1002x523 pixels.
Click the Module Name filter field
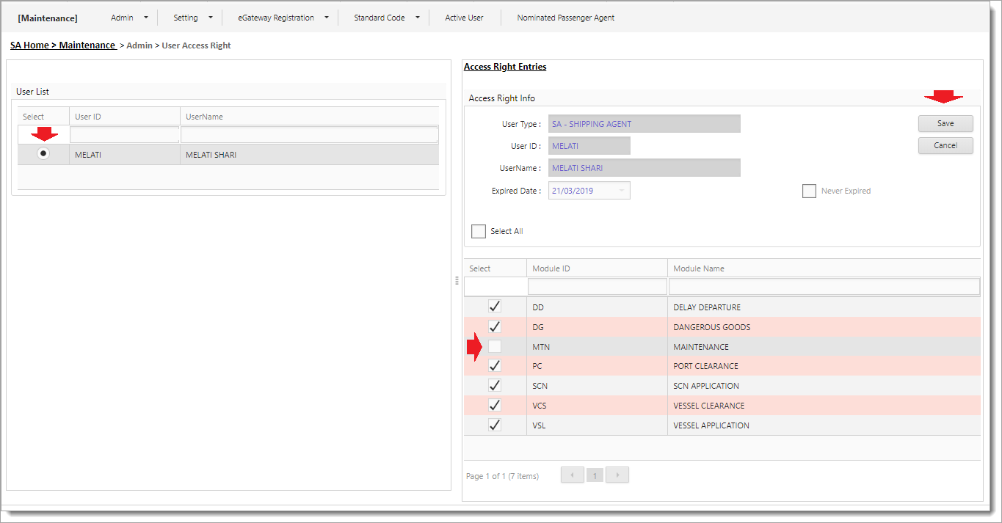[x=824, y=286]
